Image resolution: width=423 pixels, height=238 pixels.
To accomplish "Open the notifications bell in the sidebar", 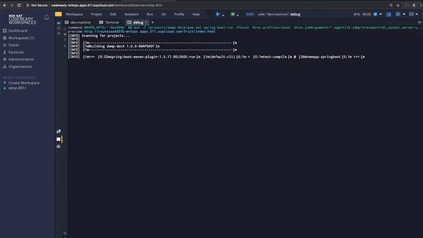I will (x=46, y=18).
